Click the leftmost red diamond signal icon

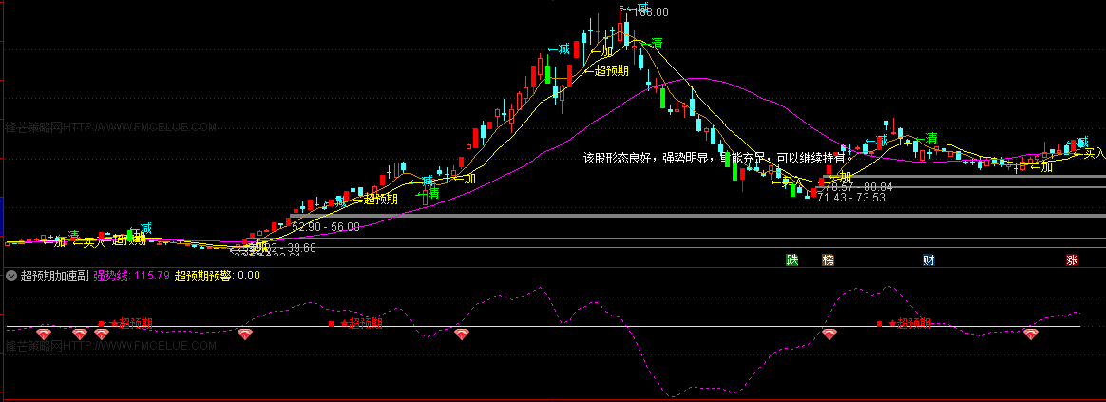(45, 335)
